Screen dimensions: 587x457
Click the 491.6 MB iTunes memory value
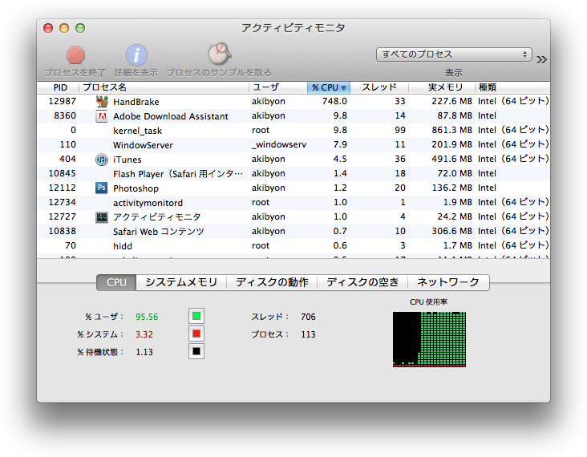tap(451, 159)
